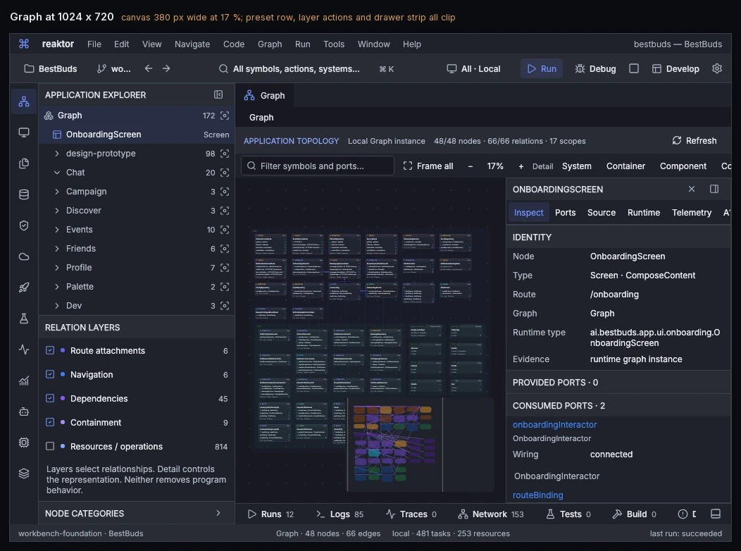Collapse the Chat tree node
The image size is (741, 551).
pyautogui.click(x=57, y=173)
